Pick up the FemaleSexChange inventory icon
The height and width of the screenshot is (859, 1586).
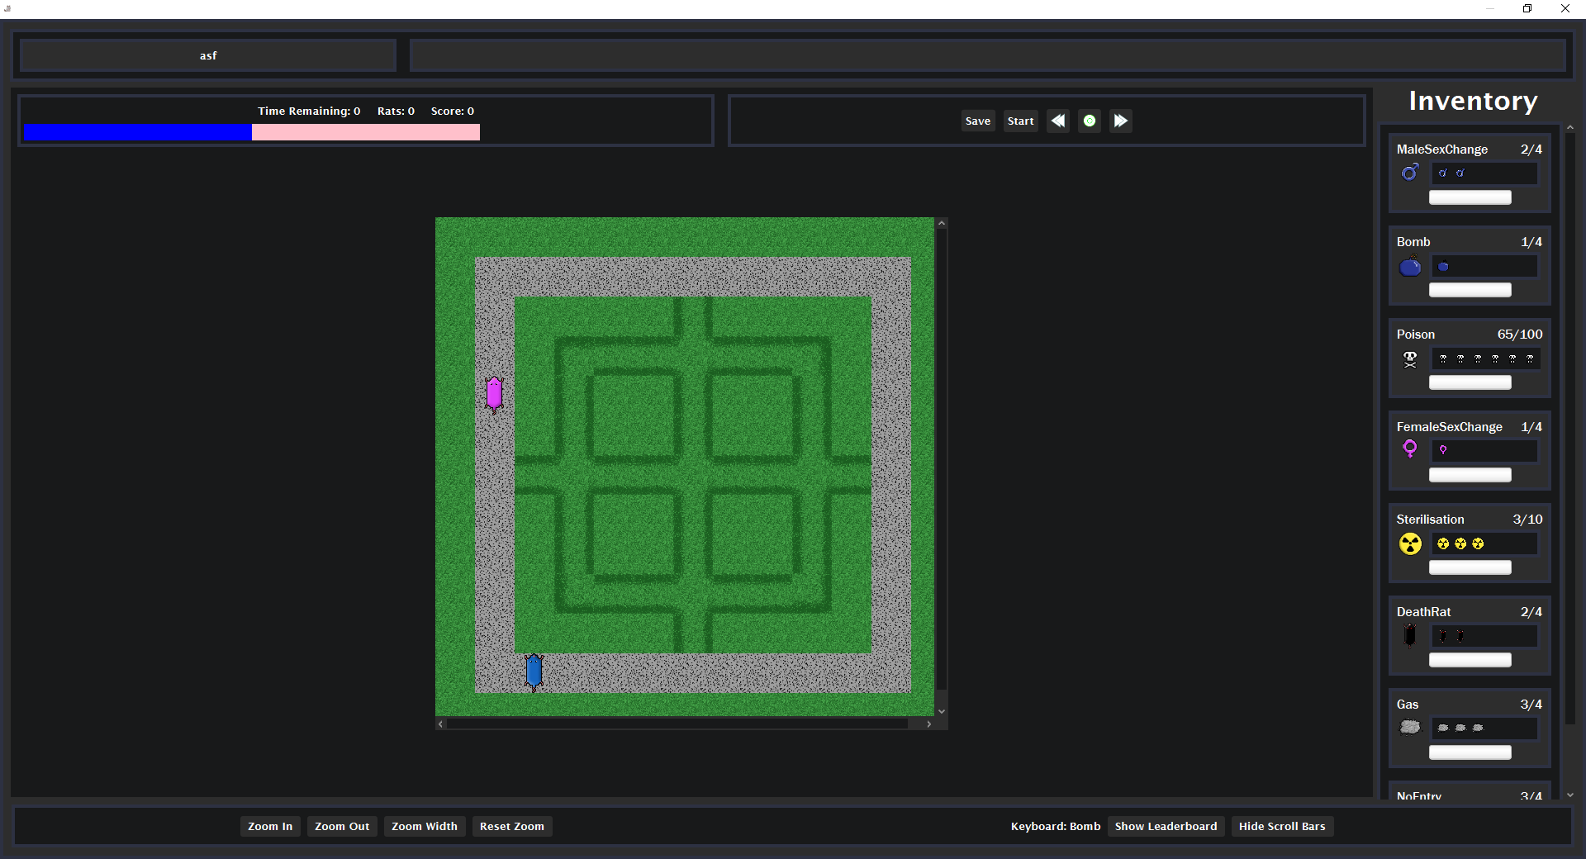pos(1410,449)
